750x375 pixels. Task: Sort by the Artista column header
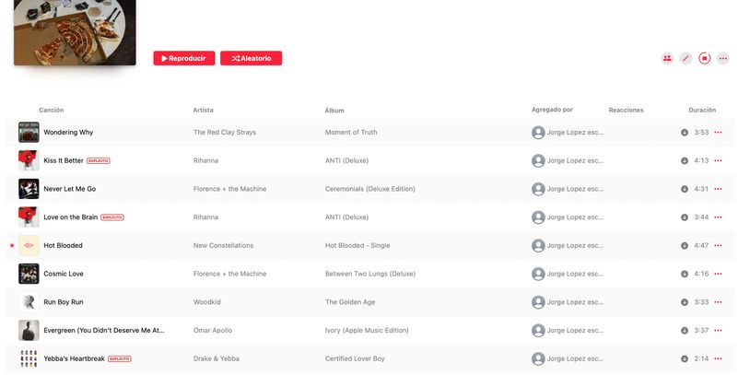[204, 111]
